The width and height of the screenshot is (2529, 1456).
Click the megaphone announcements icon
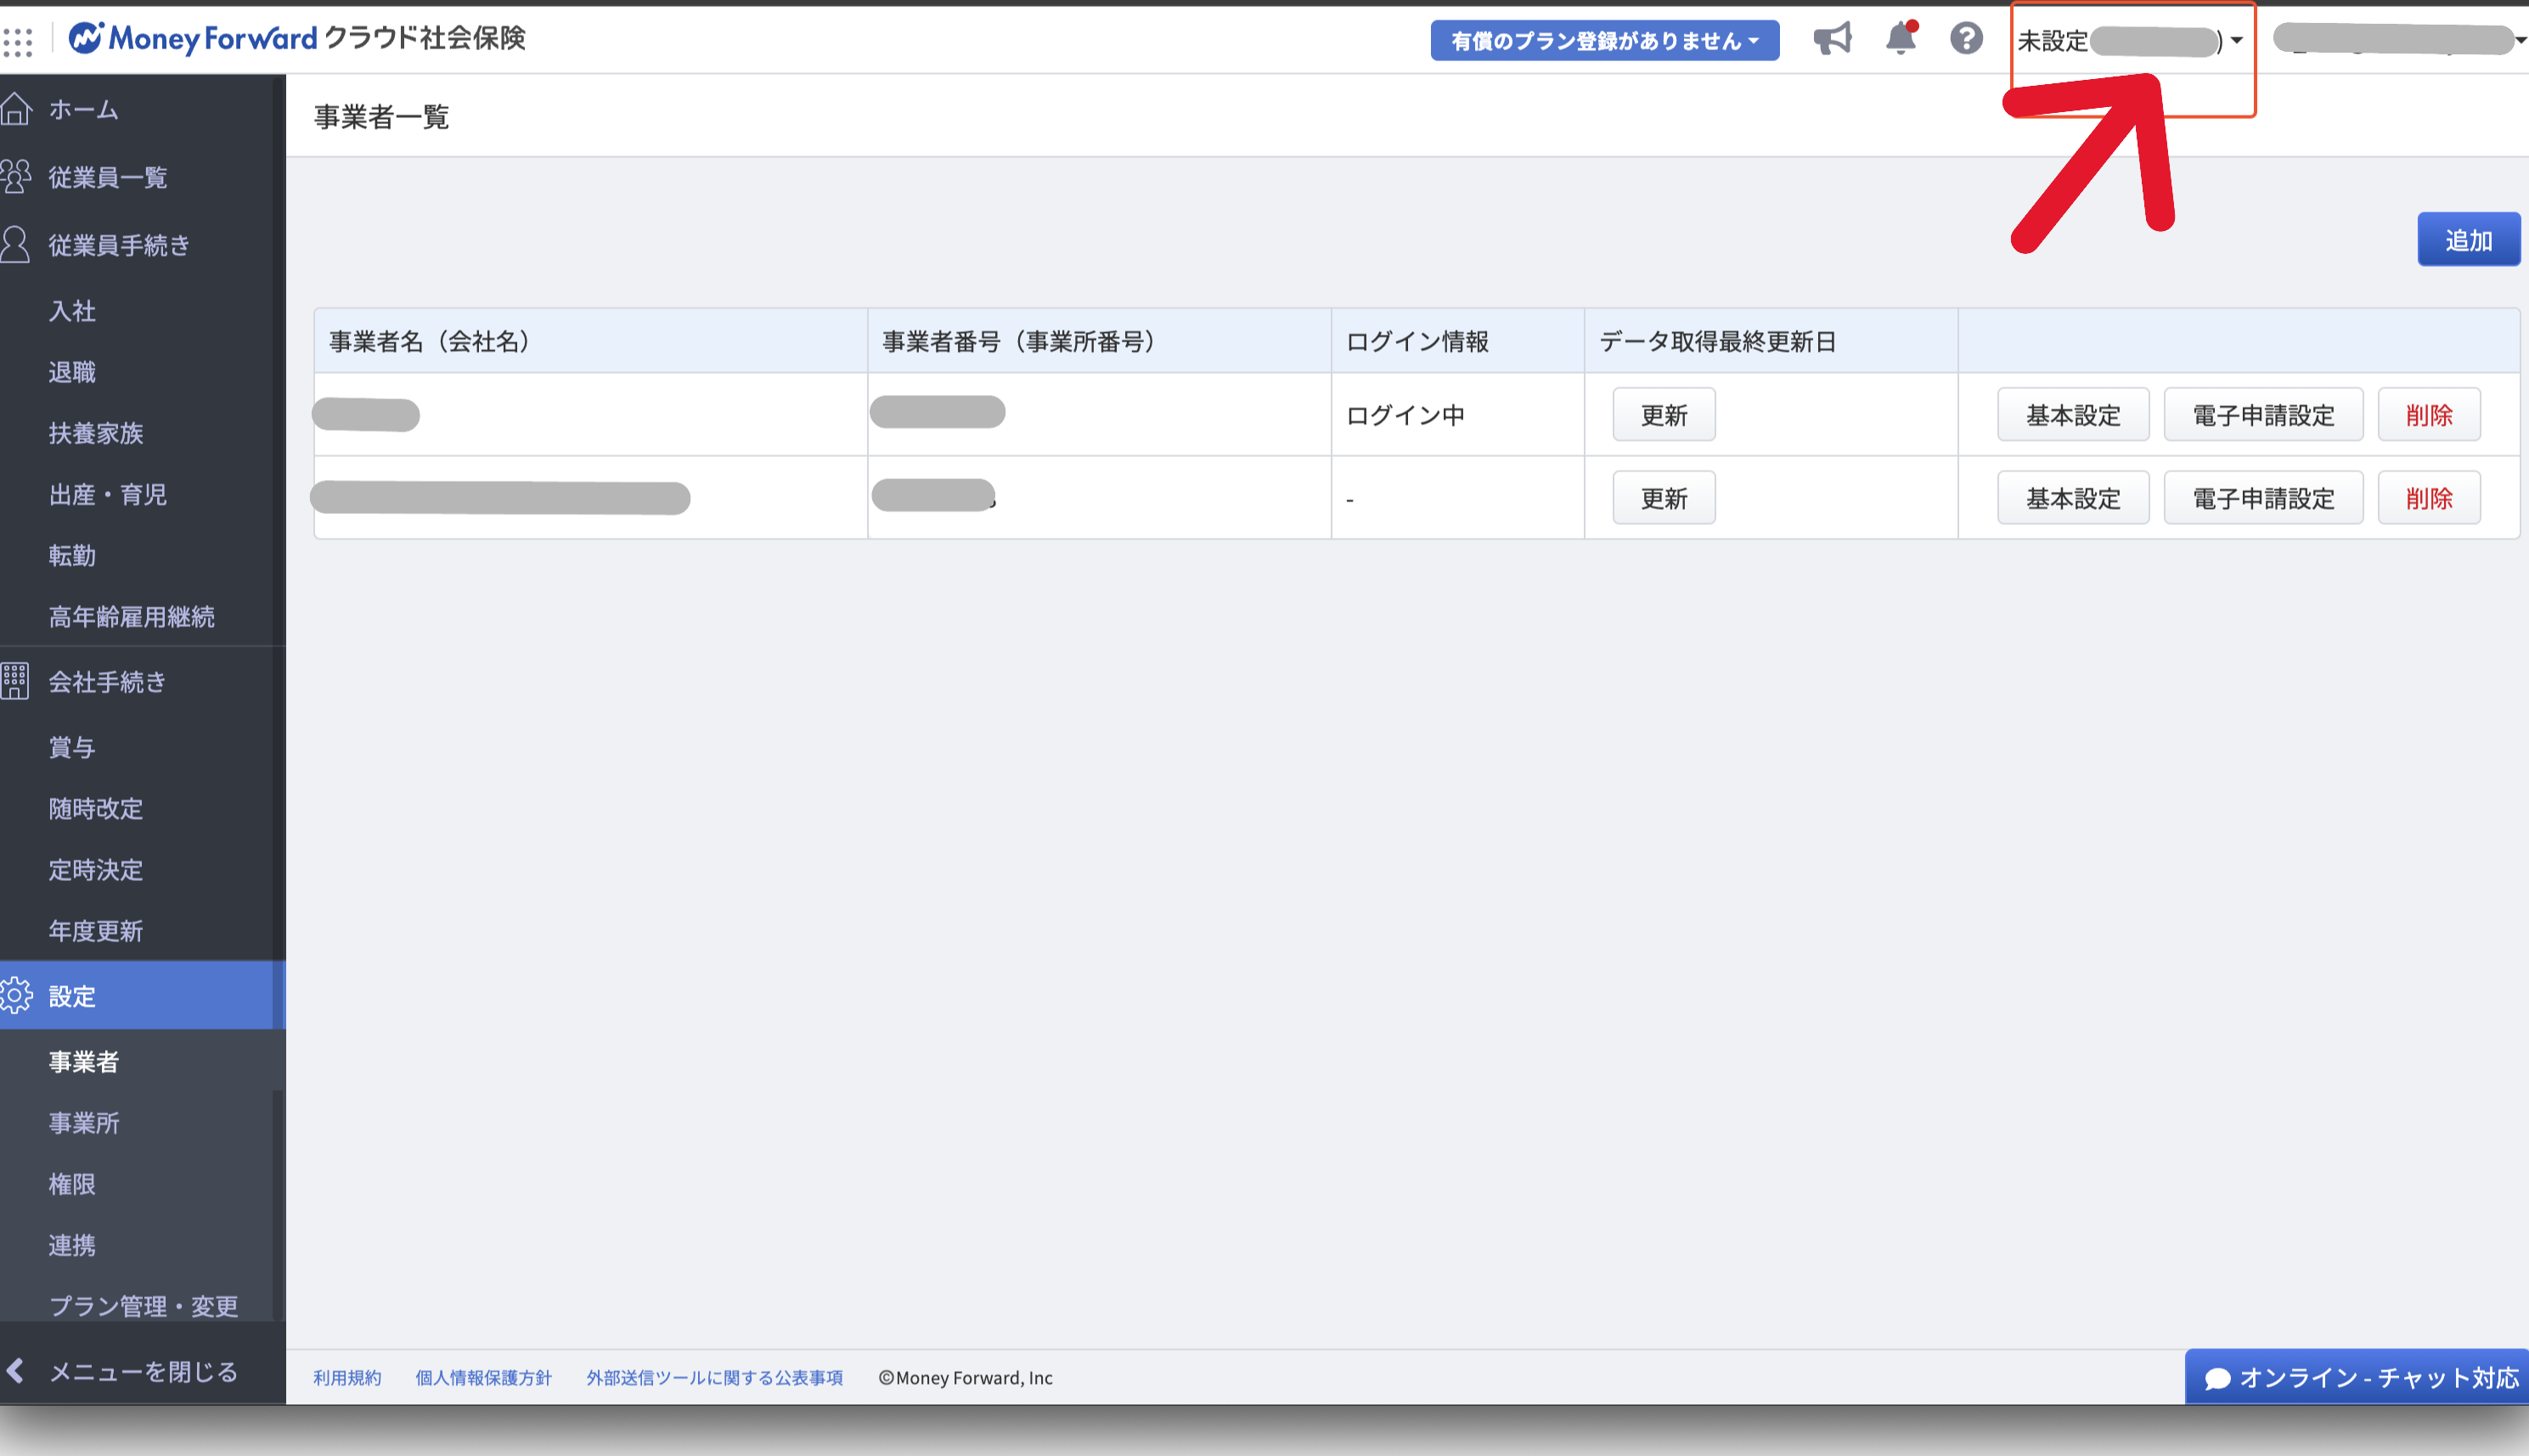[x=1833, y=40]
